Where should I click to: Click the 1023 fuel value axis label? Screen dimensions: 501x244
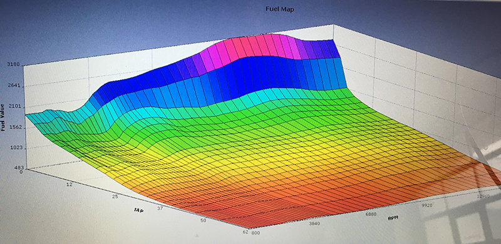point(16,148)
